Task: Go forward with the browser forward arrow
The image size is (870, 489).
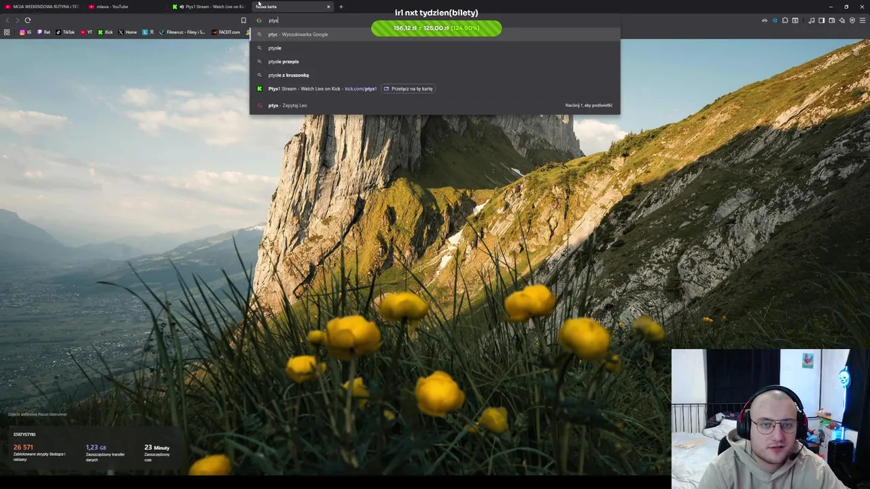Action: click(18, 20)
